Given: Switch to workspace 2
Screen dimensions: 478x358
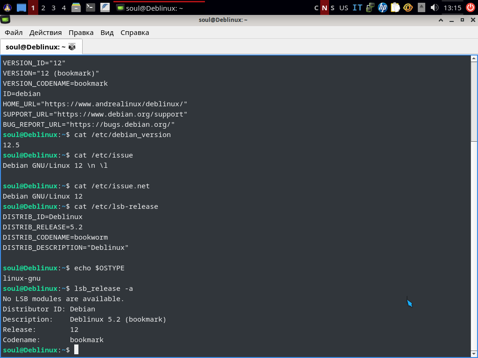Looking at the screenshot, I should pos(43,7).
